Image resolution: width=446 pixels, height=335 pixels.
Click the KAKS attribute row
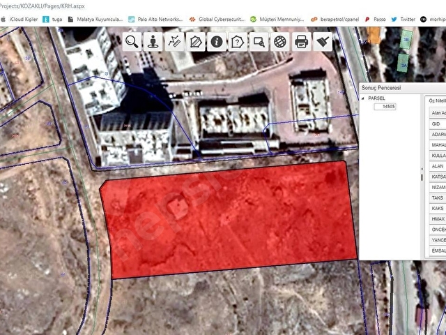pos(438,208)
